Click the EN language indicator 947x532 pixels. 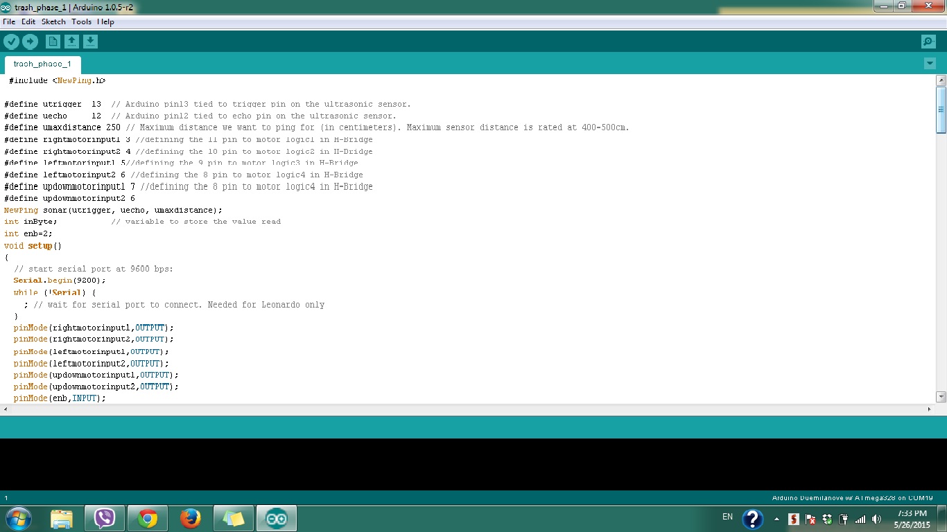727,517
